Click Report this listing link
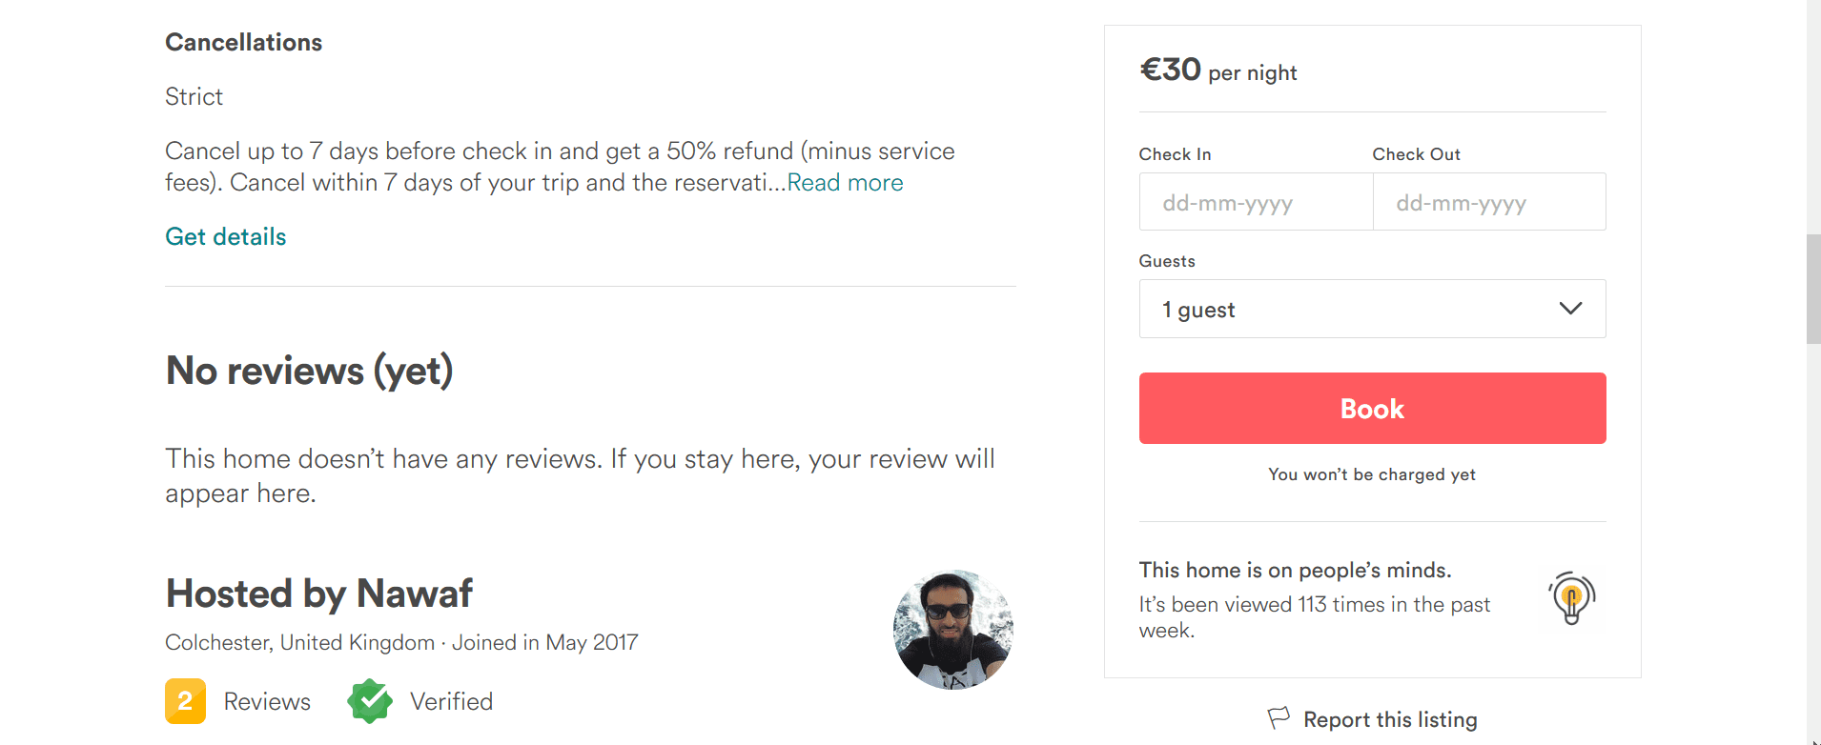This screenshot has height=745, width=1821. 1390,719
